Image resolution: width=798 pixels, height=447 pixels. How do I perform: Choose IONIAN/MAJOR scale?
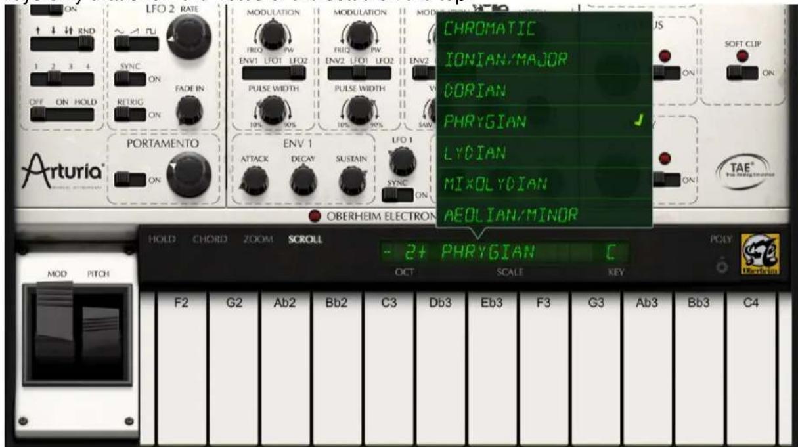(544, 59)
